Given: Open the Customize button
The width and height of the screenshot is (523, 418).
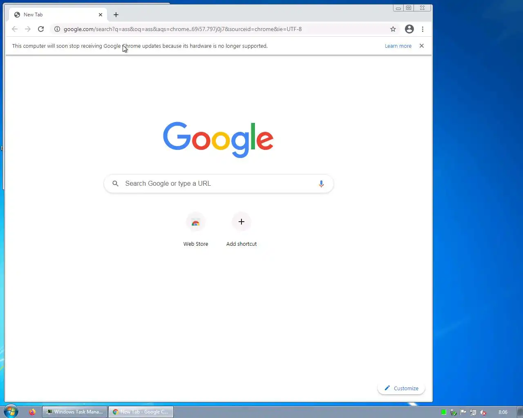Looking at the screenshot, I should click(x=402, y=388).
